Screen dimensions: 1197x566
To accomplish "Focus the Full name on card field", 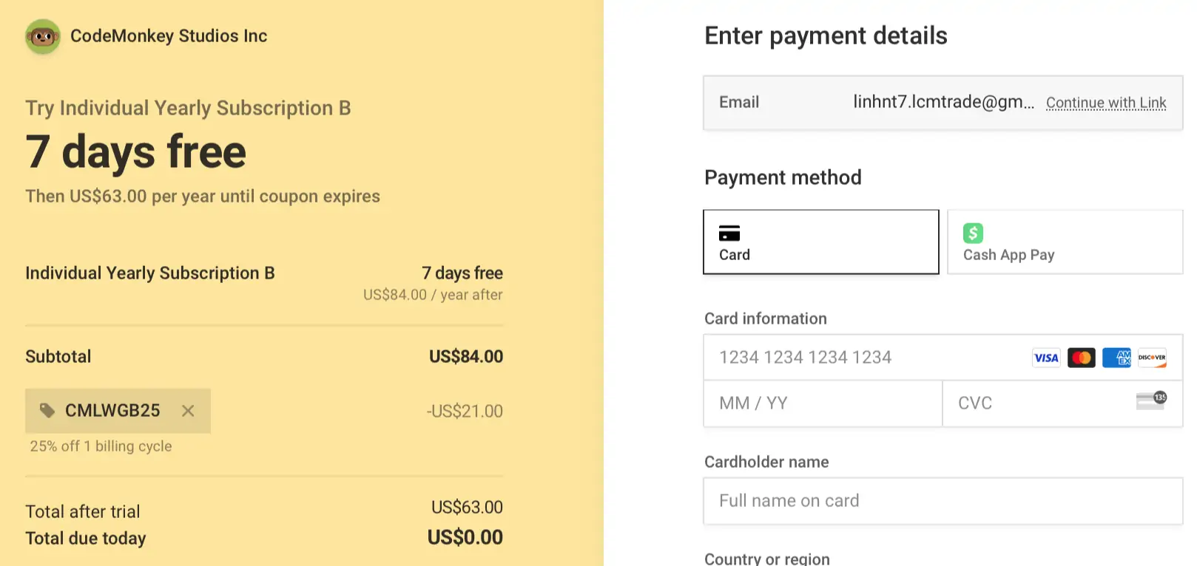I will coord(943,501).
